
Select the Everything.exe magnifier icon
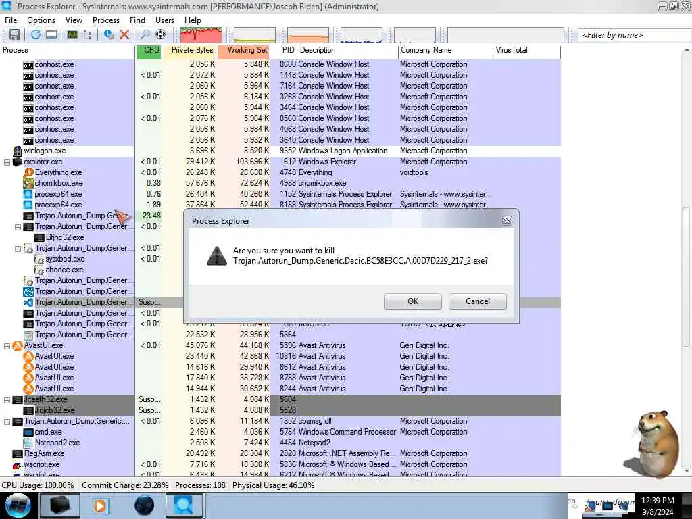click(x=28, y=172)
